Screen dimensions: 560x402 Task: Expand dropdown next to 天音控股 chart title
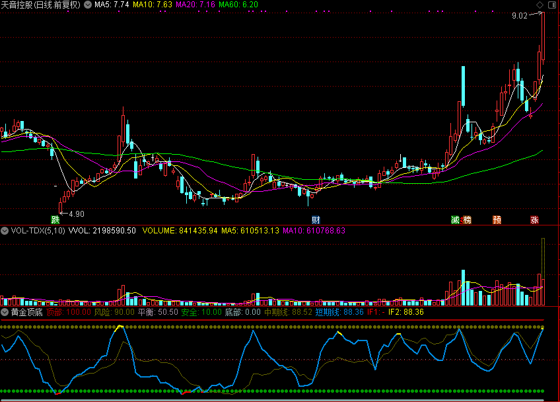(x=88, y=5)
